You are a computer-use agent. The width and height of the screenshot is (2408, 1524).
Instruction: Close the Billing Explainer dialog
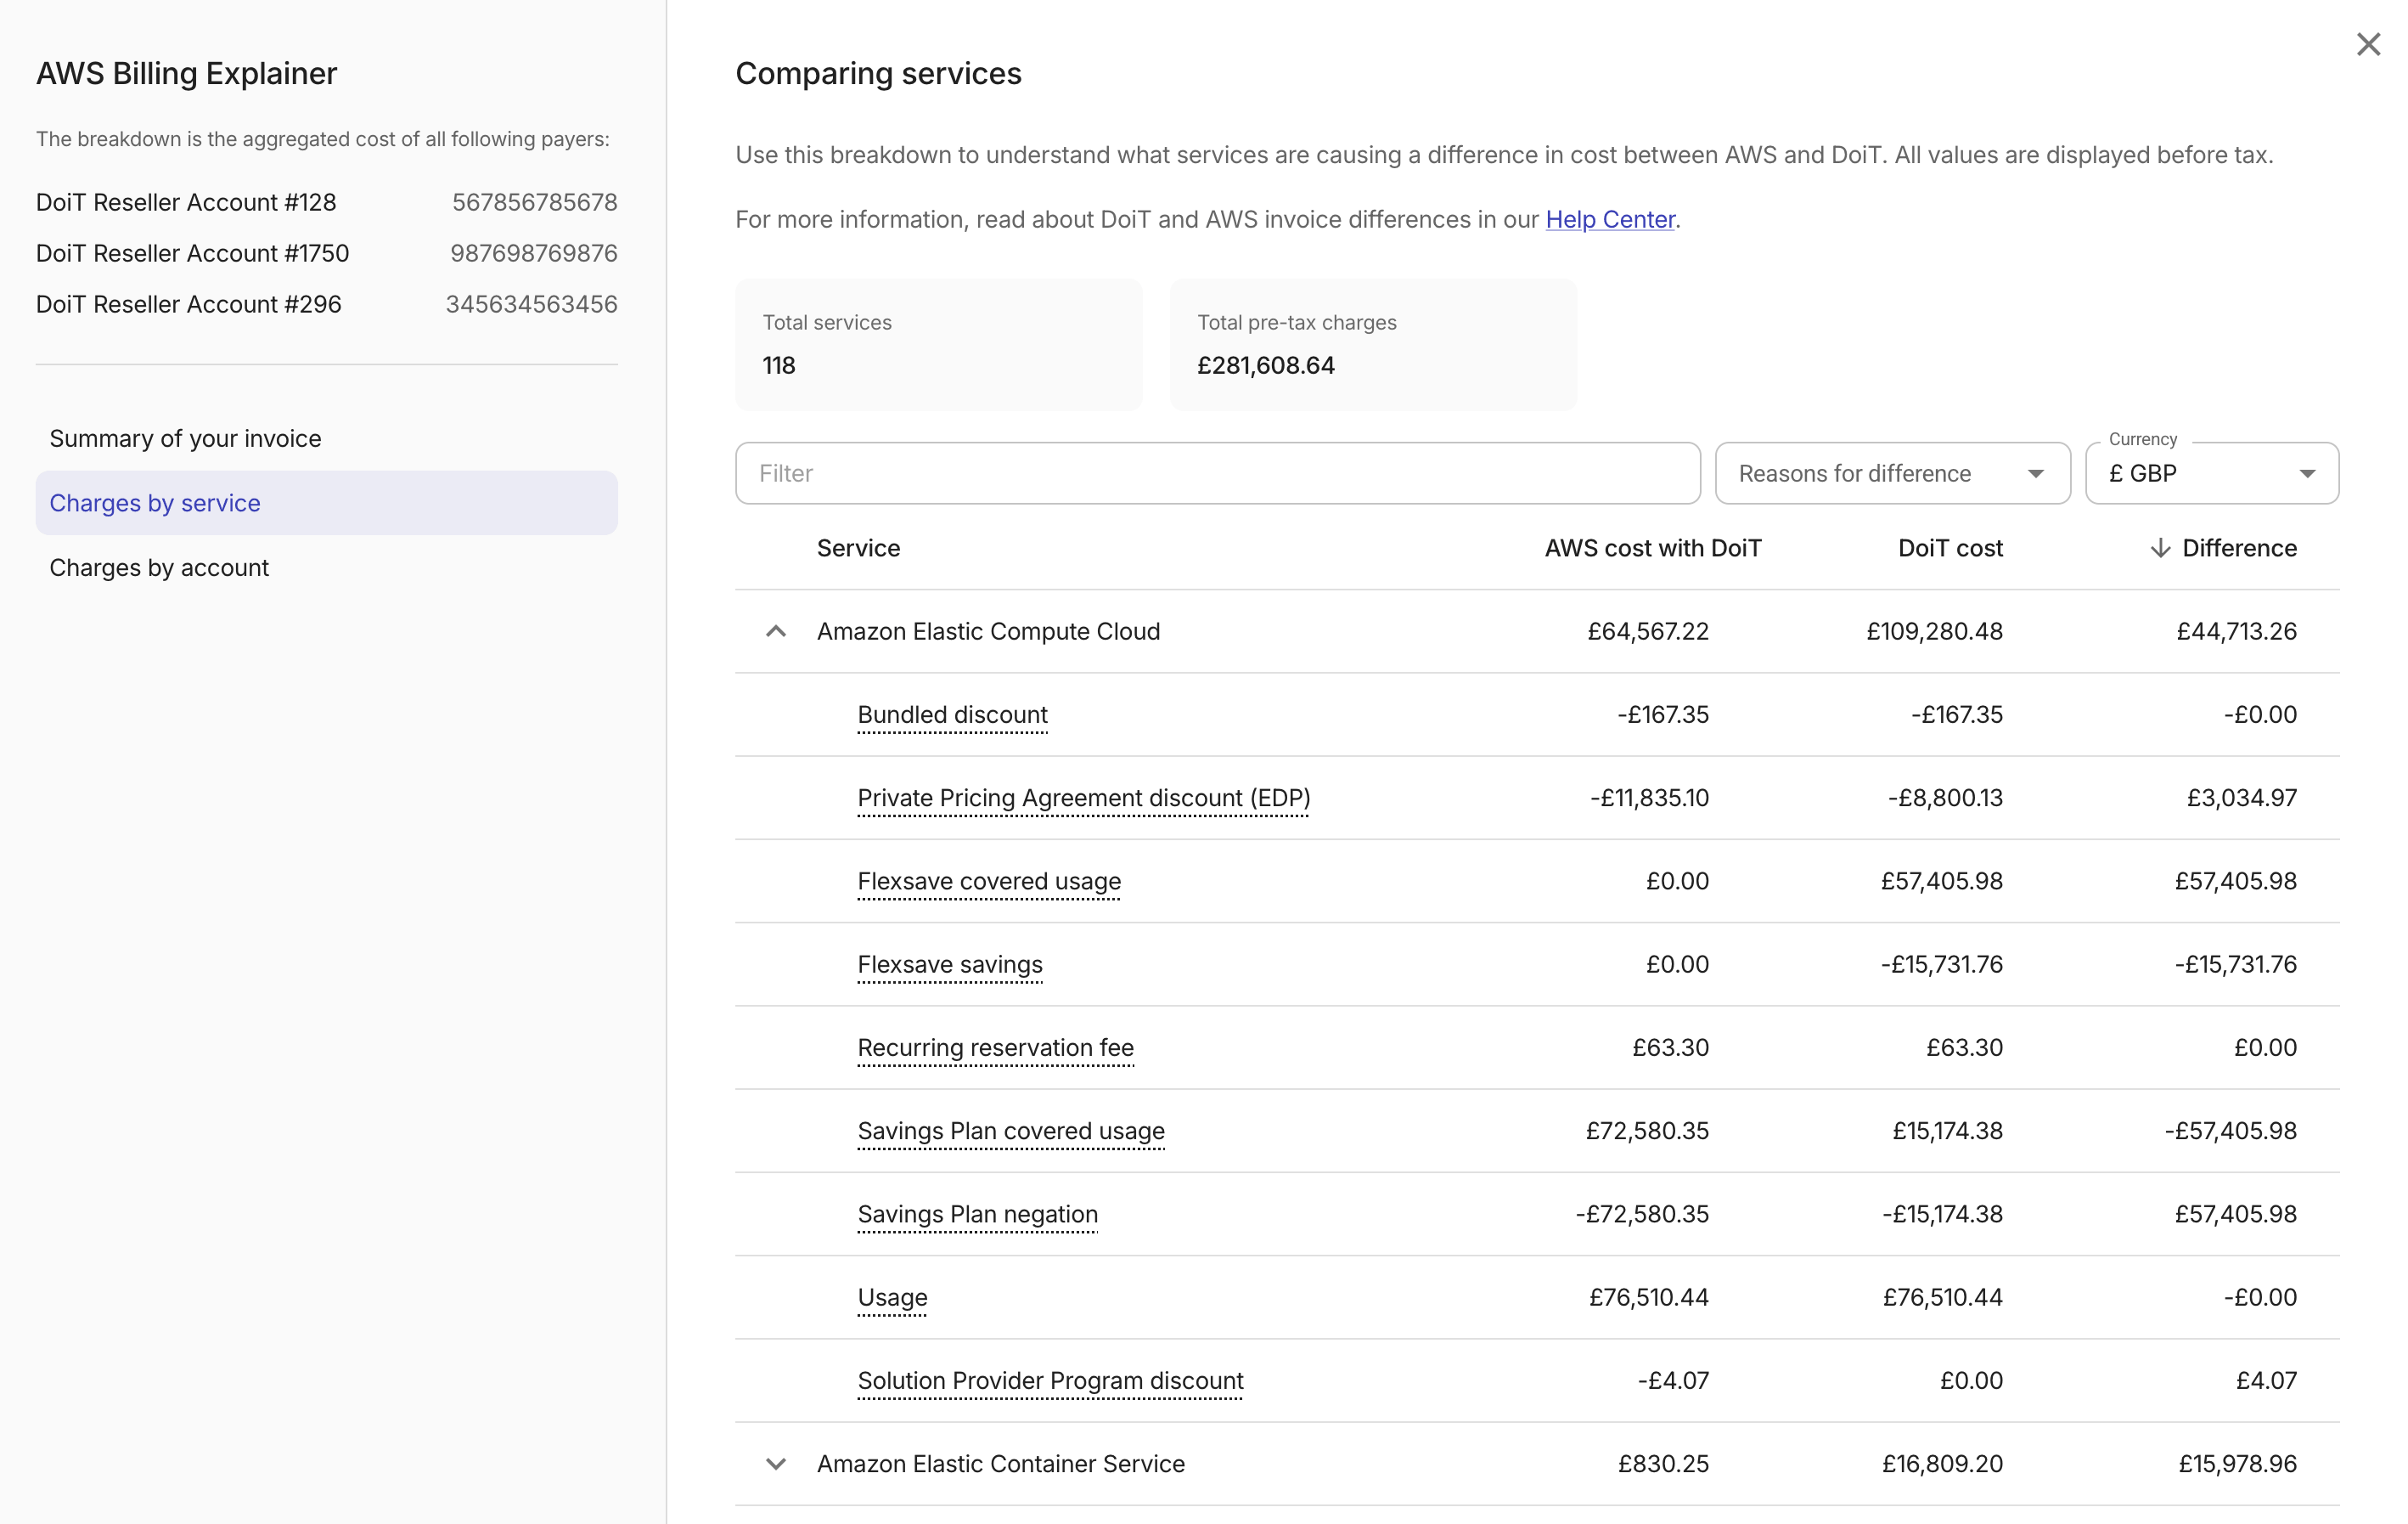pyautogui.click(x=2367, y=44)
